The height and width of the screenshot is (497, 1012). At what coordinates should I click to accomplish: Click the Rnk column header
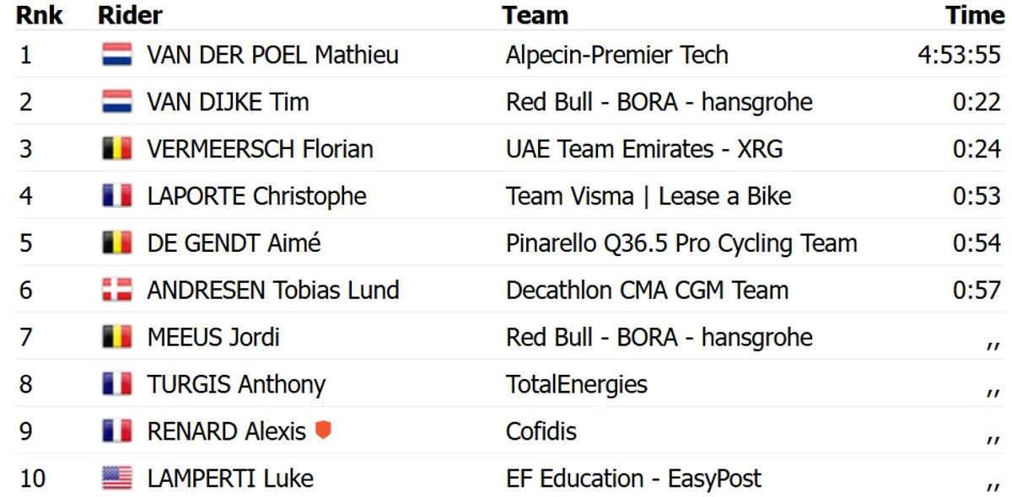pos(39,15)
